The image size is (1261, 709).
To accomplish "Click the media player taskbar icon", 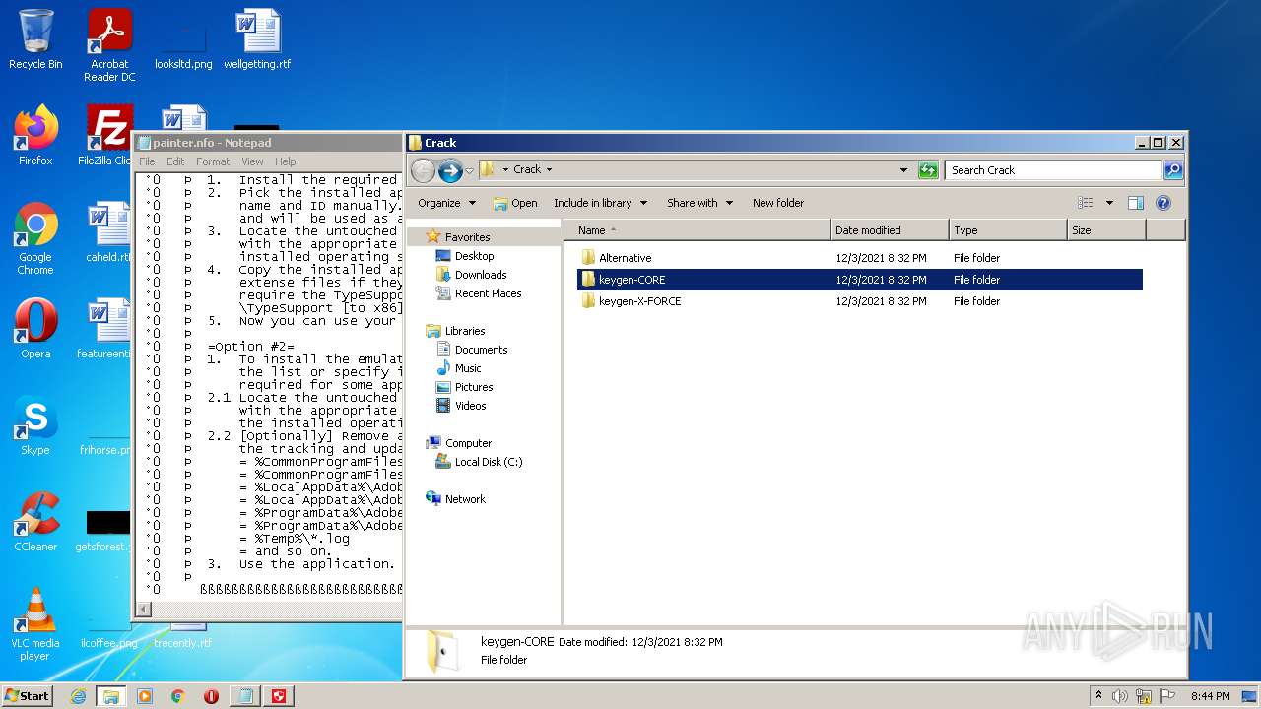I will [145, 696].
